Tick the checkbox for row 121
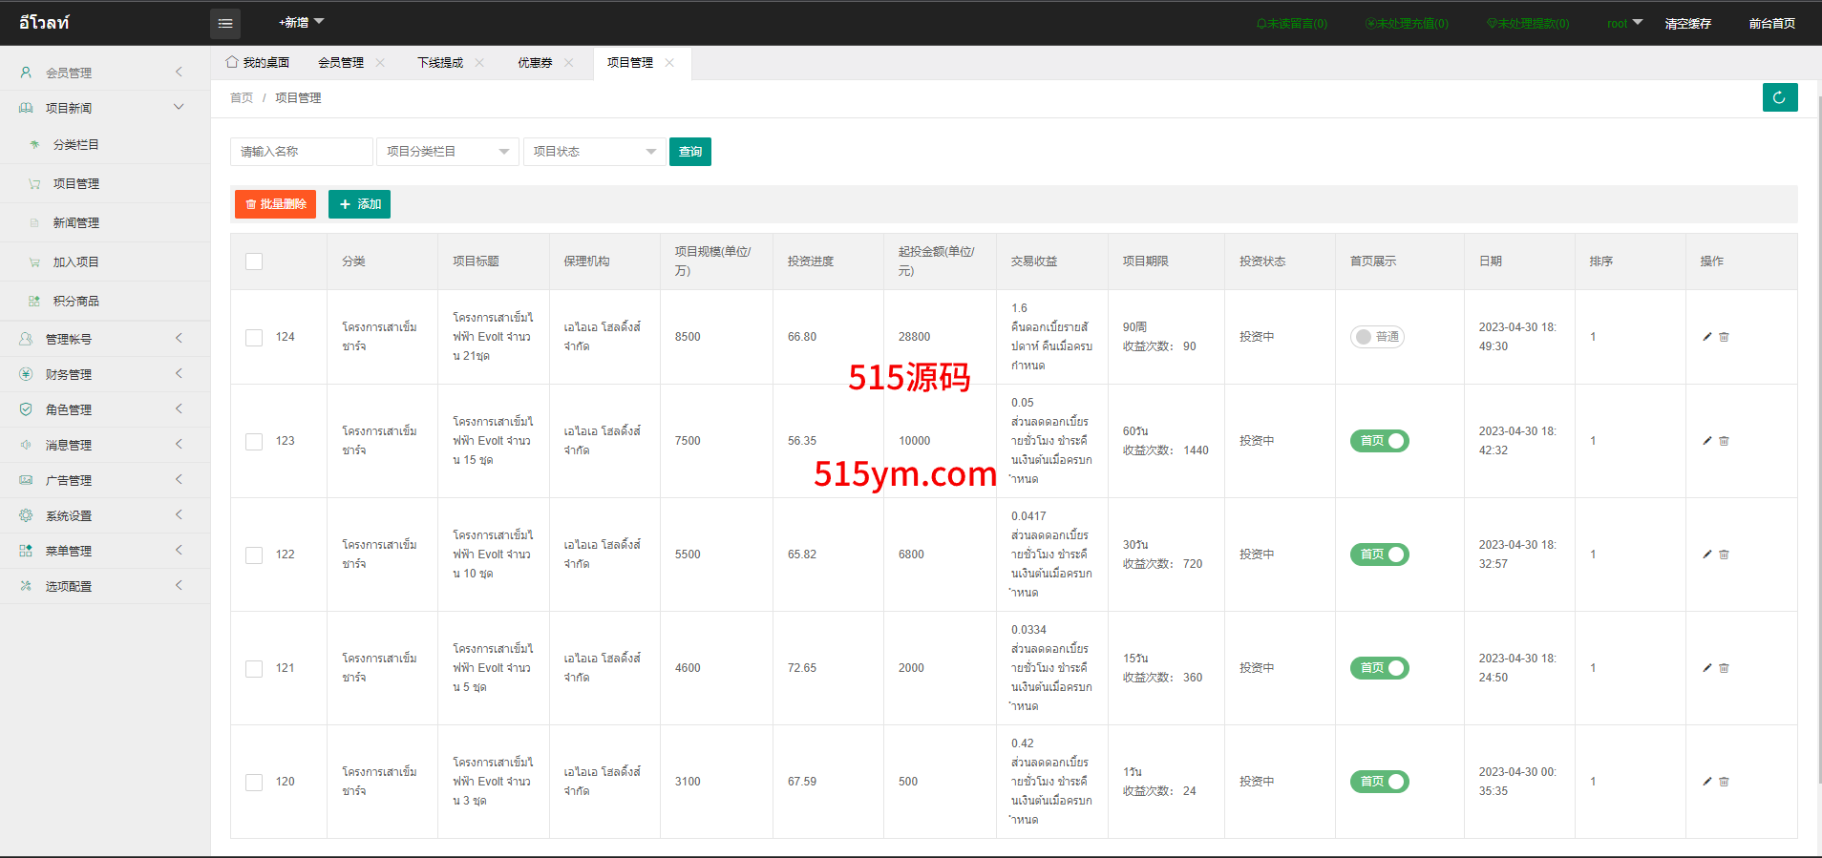Screen dimensions: 1822x858 254,668
